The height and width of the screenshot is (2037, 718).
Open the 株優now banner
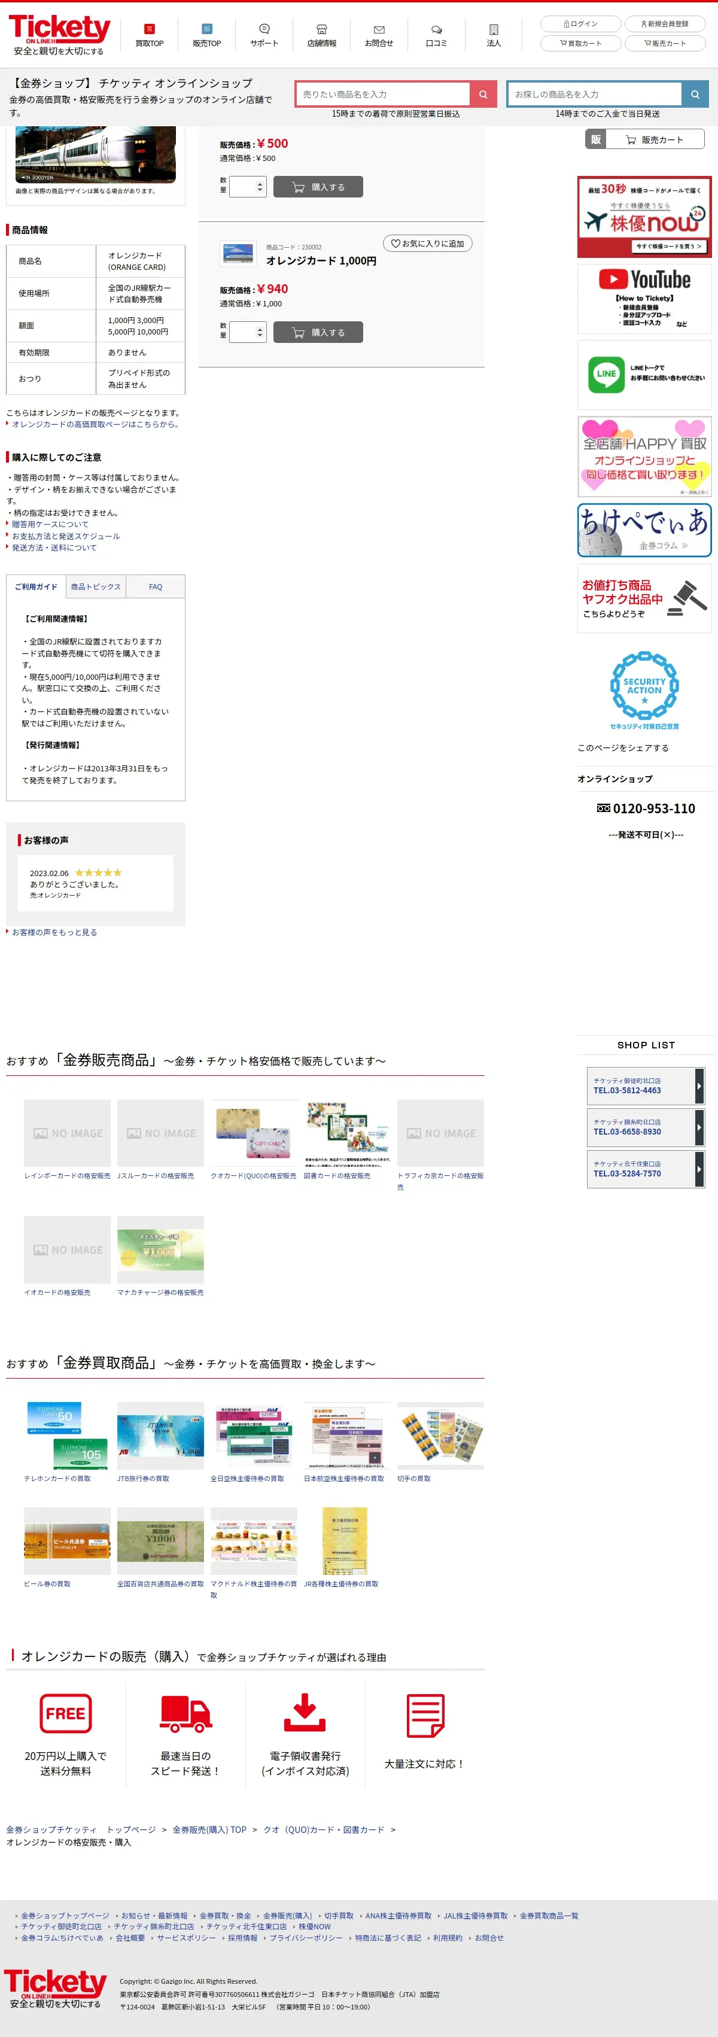pos(644,217)
